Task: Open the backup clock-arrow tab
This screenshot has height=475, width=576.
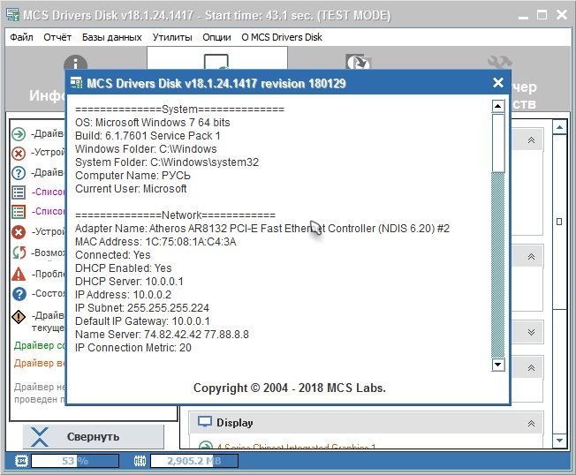Action: [x=359, y=62]
